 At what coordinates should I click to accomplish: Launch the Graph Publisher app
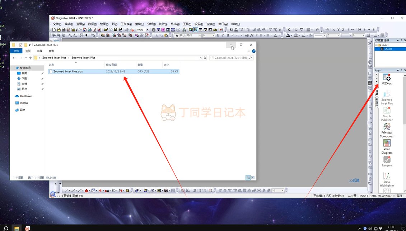click(x=387, y=114)
